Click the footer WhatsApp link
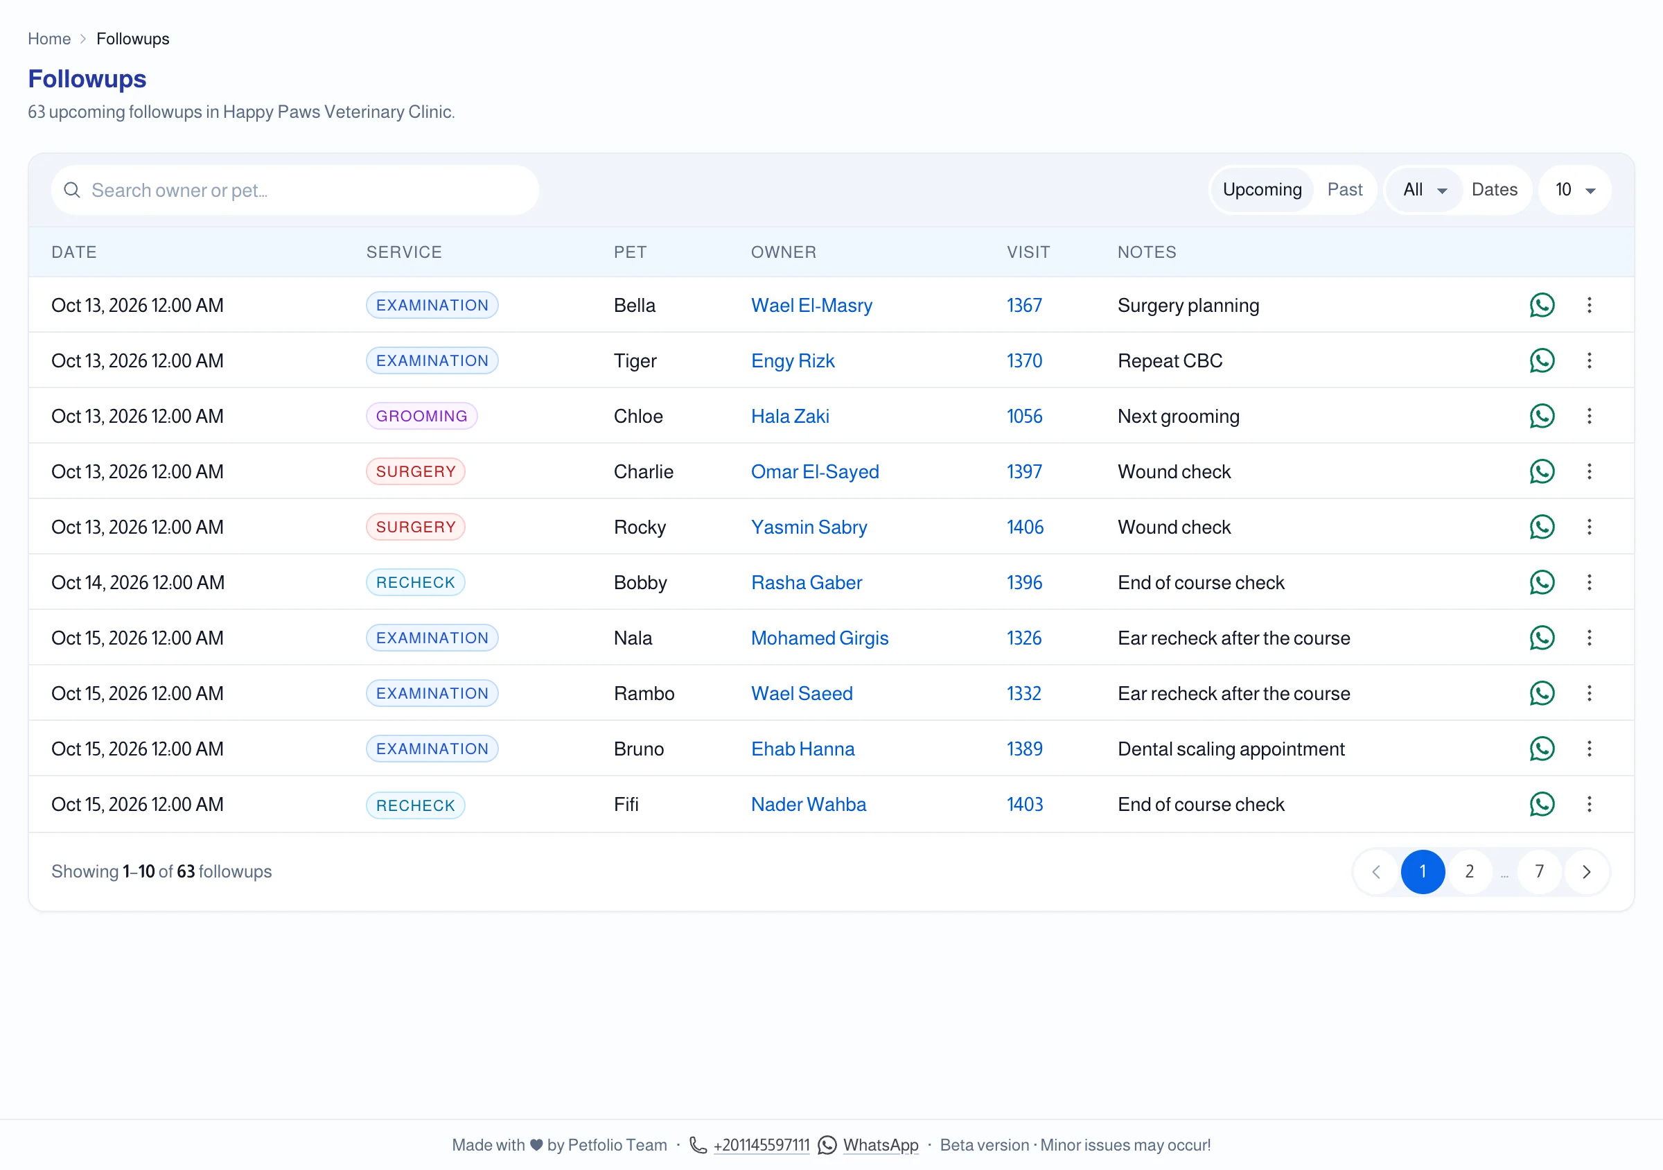This screenshot has width=1663, height=1170. [x=880, y=1144]
